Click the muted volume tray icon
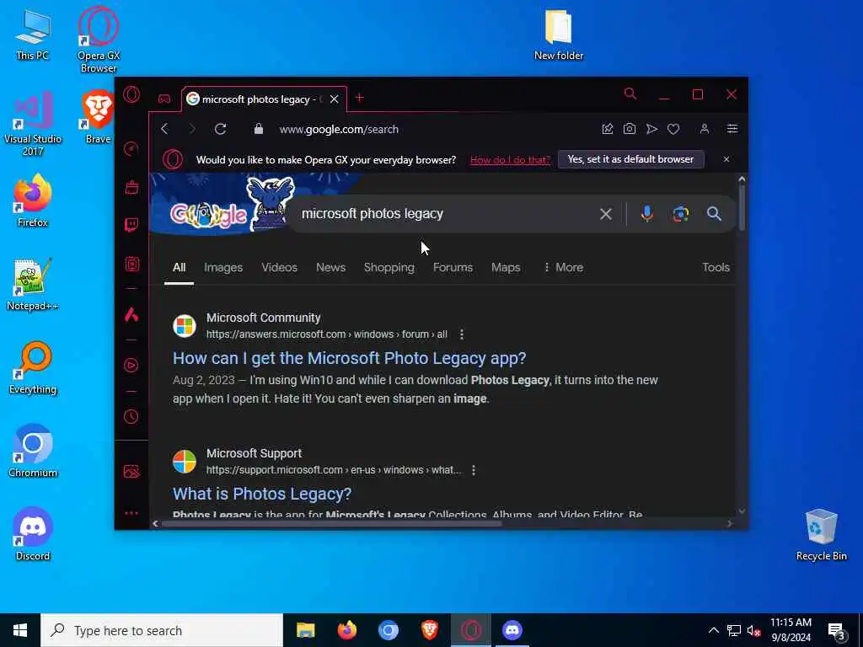 pyautogui.click(x=753, y=630)
